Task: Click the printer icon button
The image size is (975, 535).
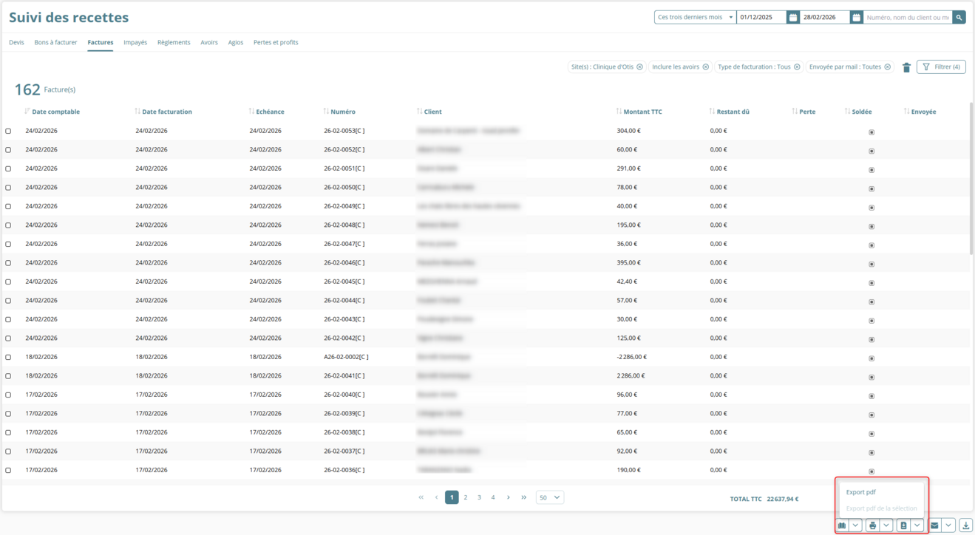Action: point(872,525)
